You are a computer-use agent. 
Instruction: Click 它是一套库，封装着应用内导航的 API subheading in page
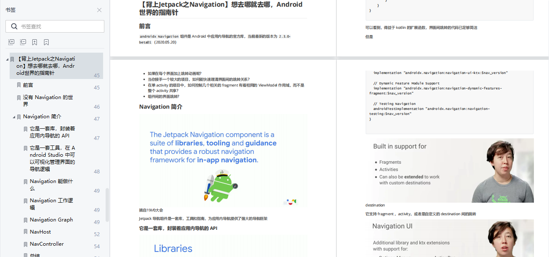[x=178, y=228]
